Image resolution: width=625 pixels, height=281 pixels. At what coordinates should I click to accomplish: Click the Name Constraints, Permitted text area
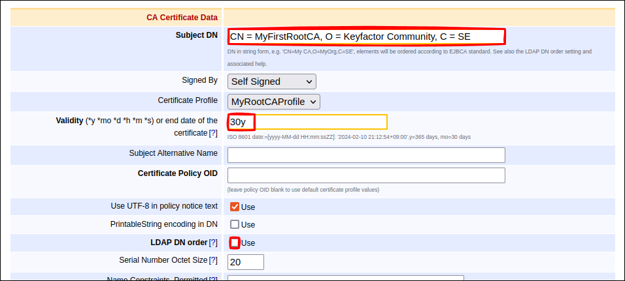(345, 278)
